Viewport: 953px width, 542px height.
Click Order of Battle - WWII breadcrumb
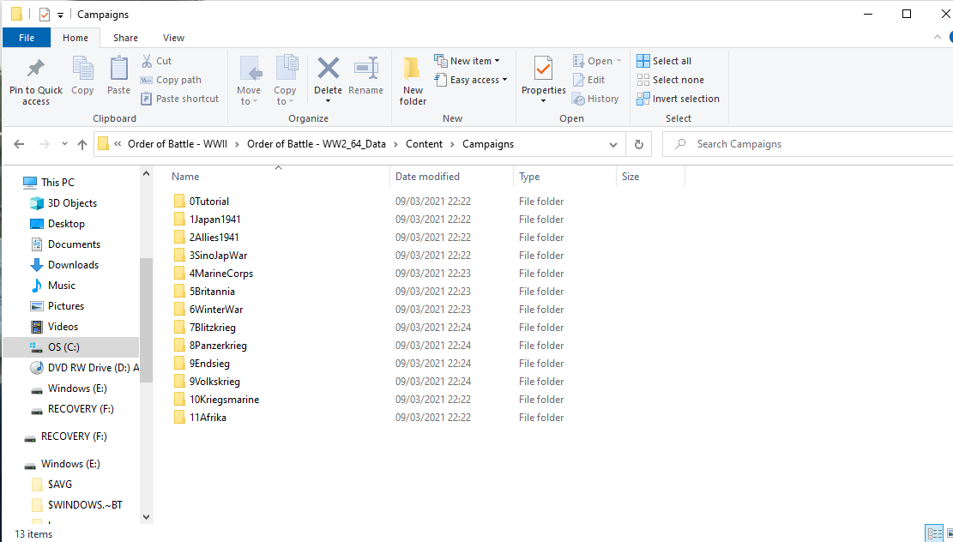pyautogui.click(x=178, y=144)
